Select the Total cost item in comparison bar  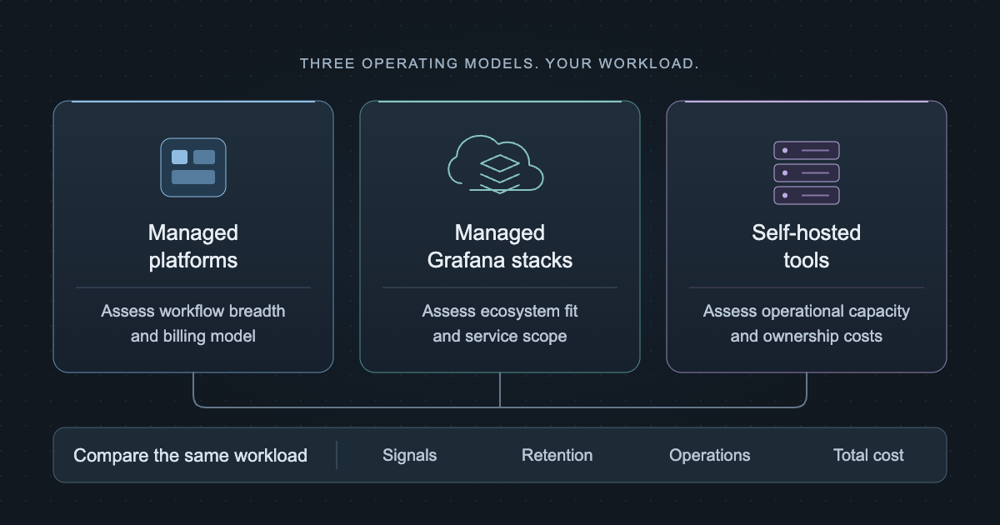tap(868, 456)
